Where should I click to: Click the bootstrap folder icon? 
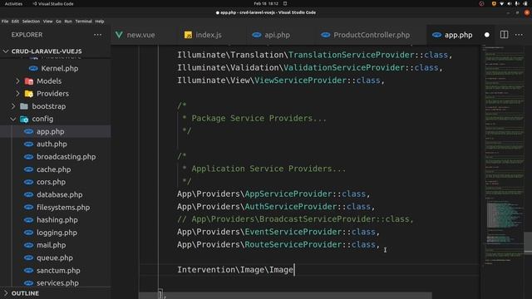[x=24, y=106]
